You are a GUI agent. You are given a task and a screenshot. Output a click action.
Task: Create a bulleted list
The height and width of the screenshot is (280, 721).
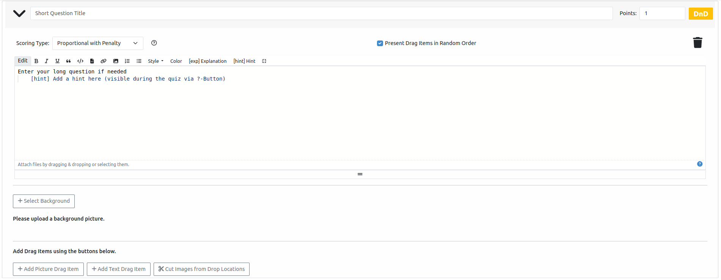click(x=139, y=61)
